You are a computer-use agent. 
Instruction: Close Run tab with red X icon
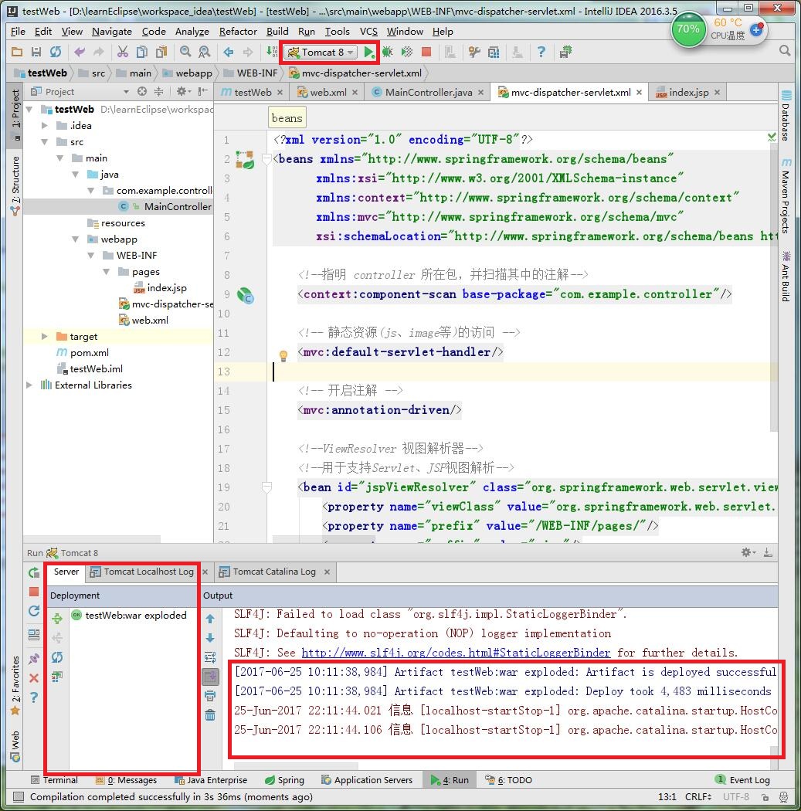pyautogui.click(x=34, y=678)
